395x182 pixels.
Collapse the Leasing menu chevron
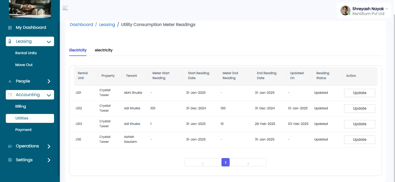(x=49, y=42)
